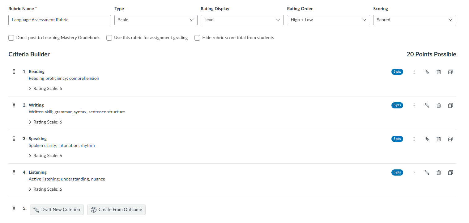Grab the Reading criterion drag handle
The width and height of the screenshot is (469, 223).
coord(14,71)
